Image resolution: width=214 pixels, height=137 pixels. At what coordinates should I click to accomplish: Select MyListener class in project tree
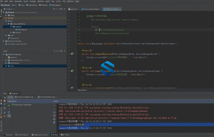(21, 30)
